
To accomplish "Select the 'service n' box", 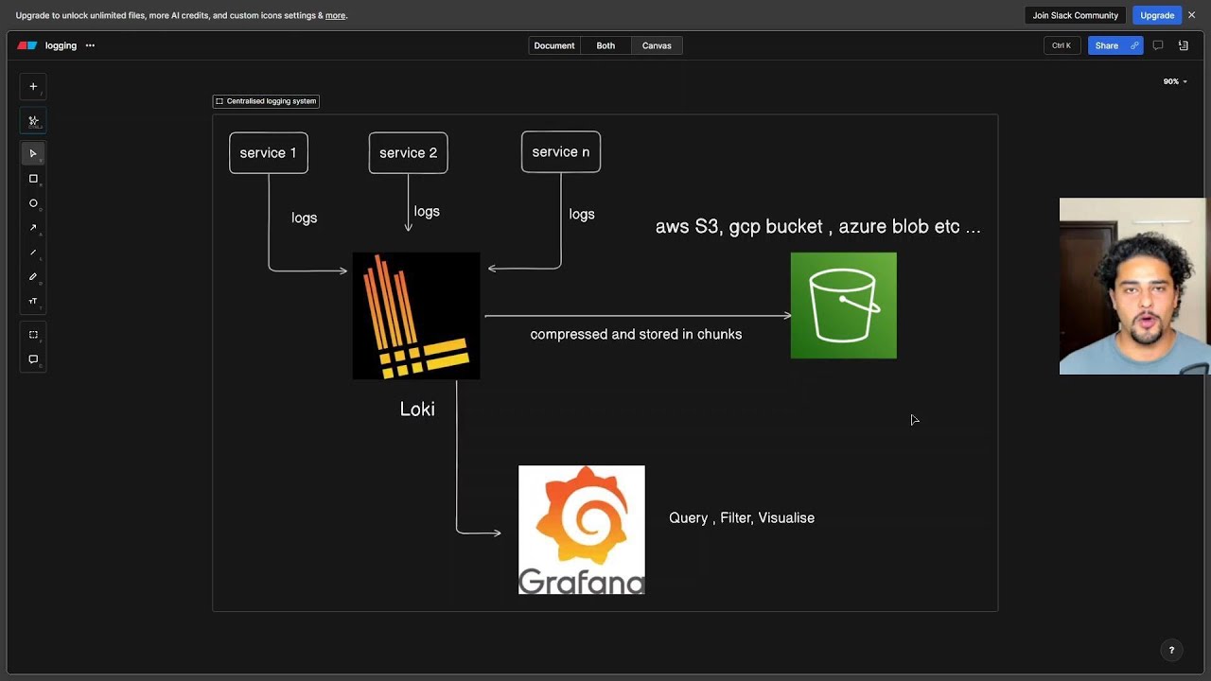I will [x=561, y=152].
